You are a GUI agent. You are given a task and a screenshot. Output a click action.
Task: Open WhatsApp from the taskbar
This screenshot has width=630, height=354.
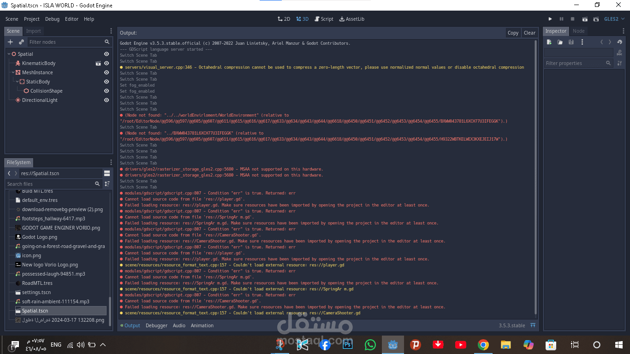[370, 345]
